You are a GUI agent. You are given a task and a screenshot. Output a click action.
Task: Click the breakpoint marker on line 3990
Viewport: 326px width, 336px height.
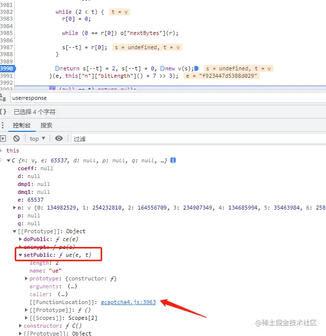pos(7,68)
